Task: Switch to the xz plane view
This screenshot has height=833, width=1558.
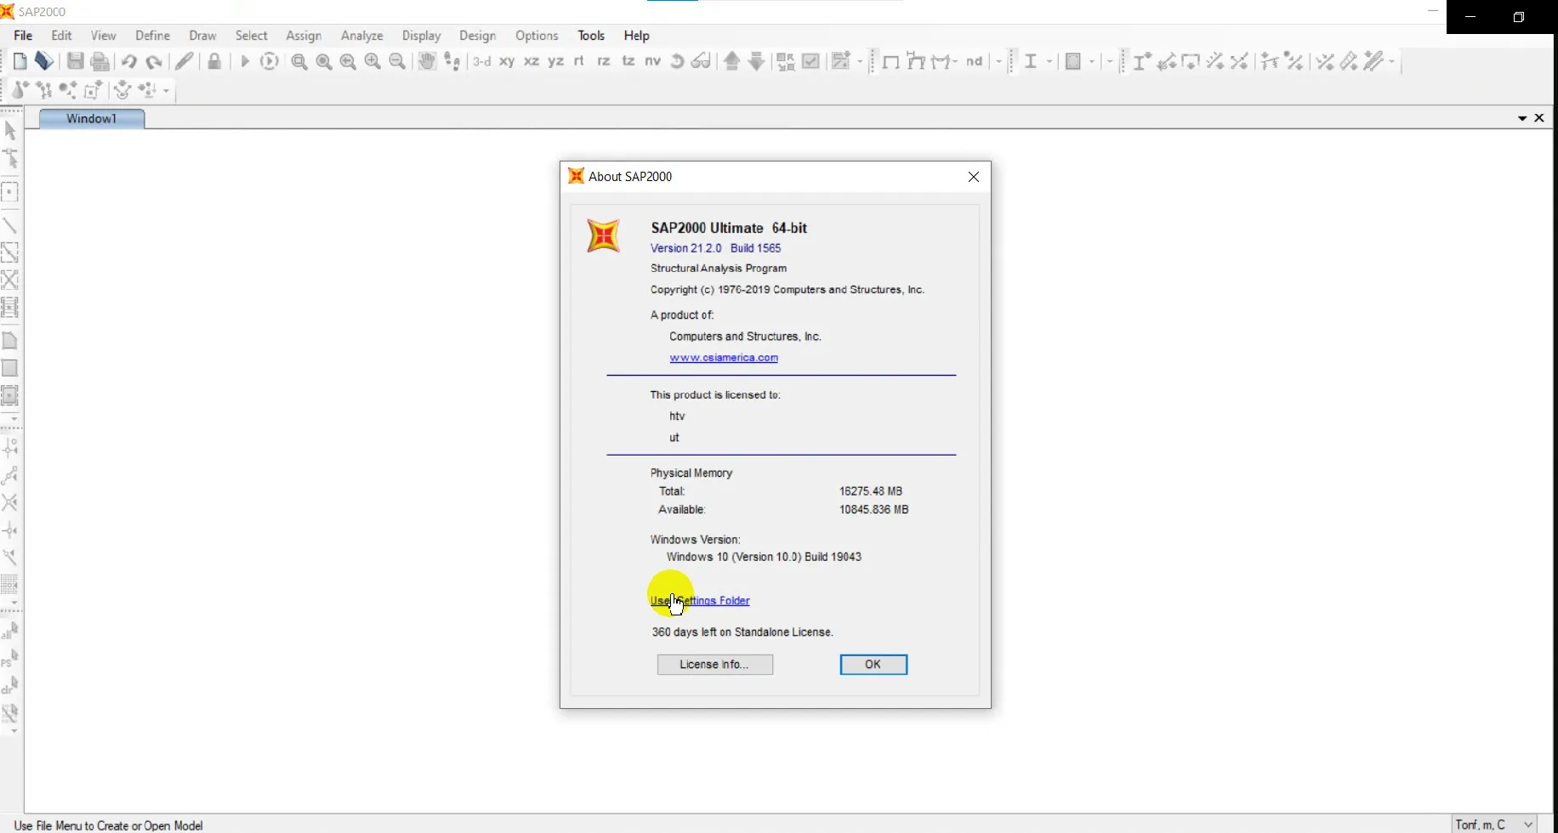Action: (532, 61)
